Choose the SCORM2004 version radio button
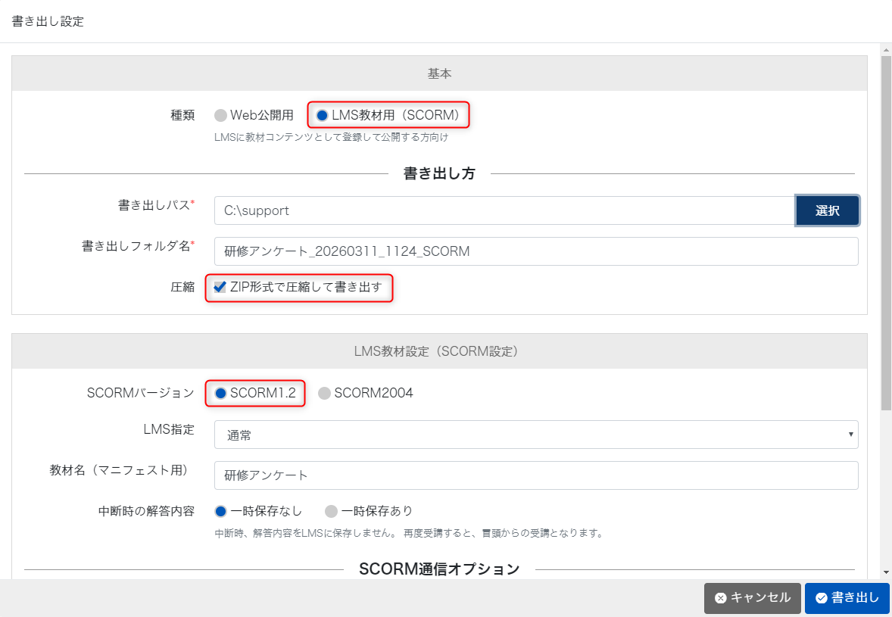Viewport: 892px width, 617px height. click(x=324, y=393)
